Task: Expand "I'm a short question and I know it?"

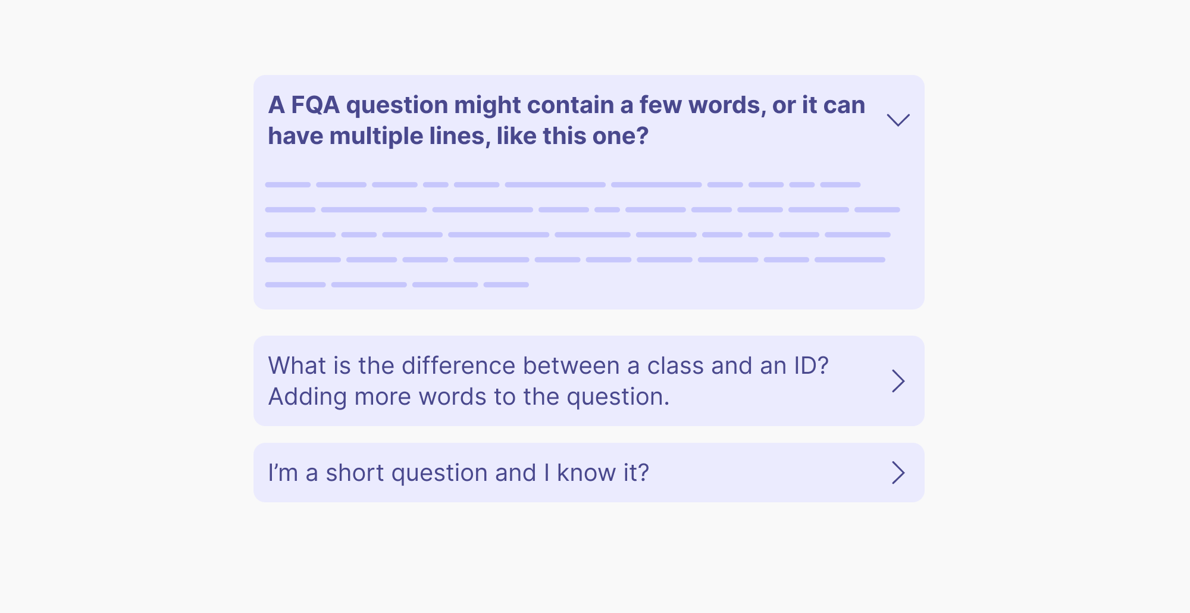Action: [x=458, y=473]
